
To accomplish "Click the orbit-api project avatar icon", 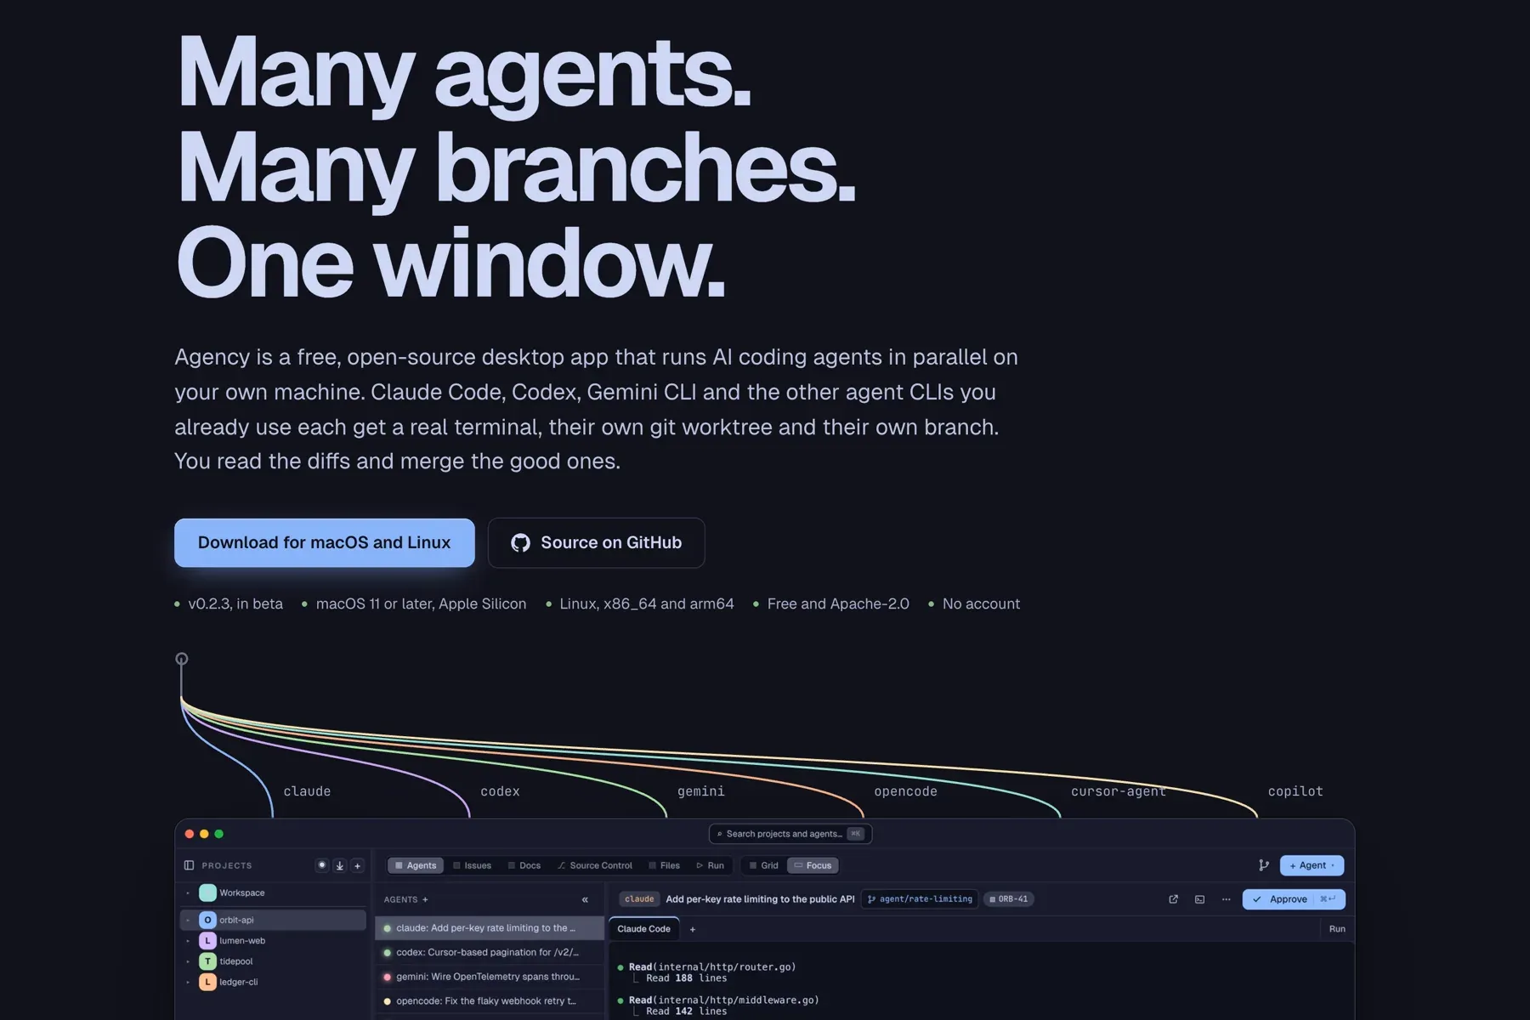I will click(207, 920).
